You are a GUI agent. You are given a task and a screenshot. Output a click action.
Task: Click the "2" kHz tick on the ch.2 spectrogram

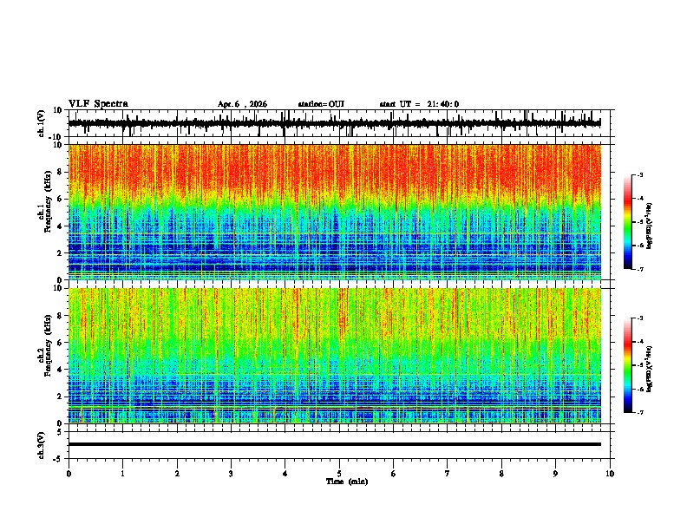[x=62, y=397]
